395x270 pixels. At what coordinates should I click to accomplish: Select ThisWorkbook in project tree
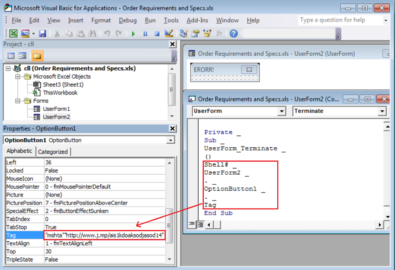click(60, 93)
